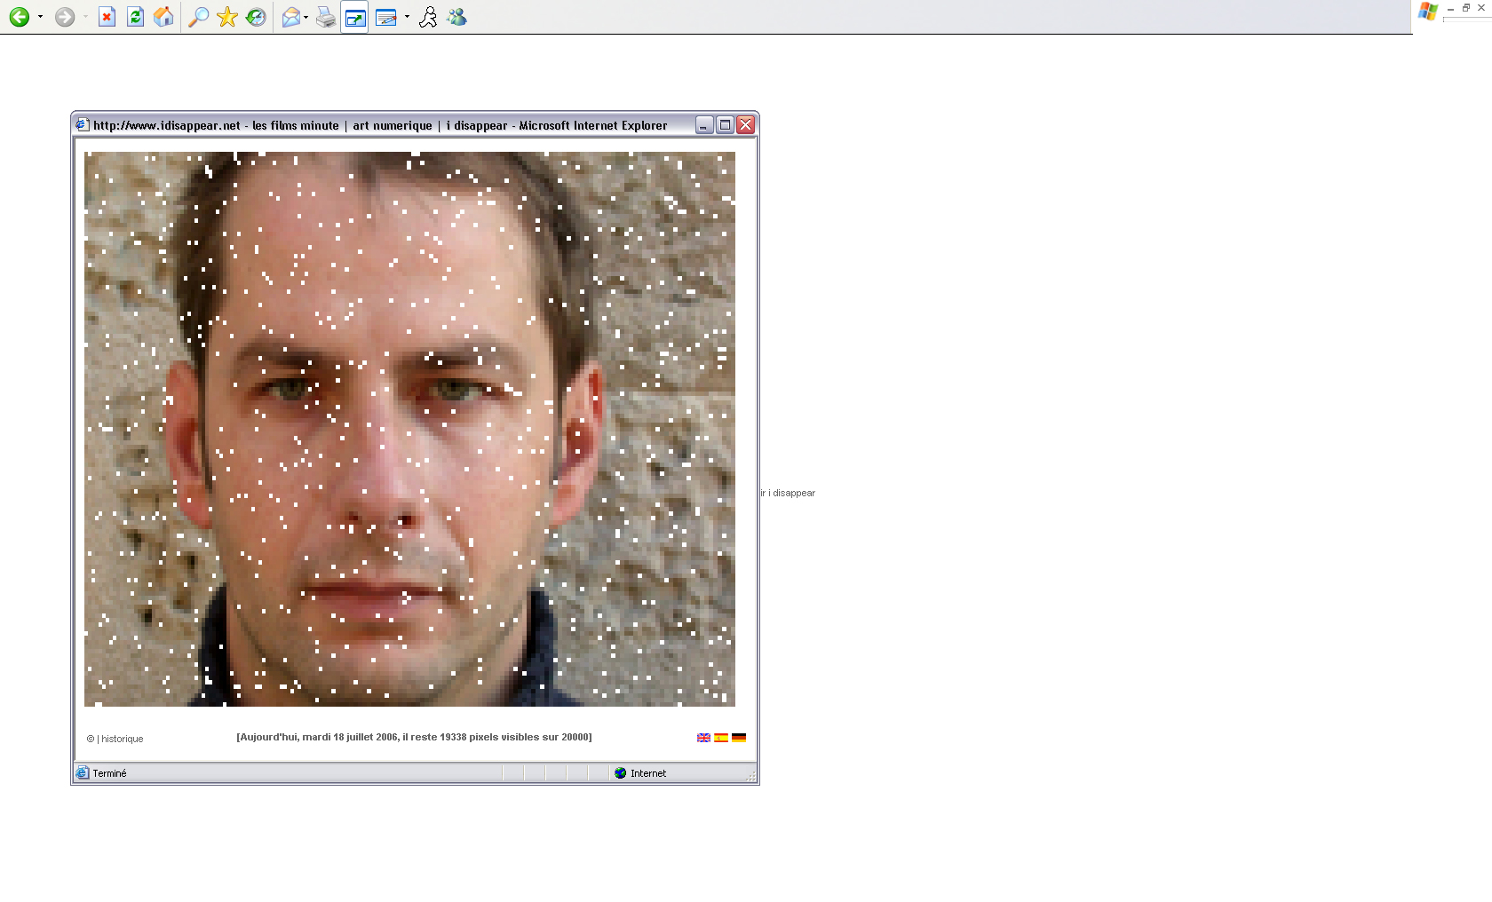Open Windows Messenger people icon
This screenshot has height=902, width=1492.
coord(456,17)
